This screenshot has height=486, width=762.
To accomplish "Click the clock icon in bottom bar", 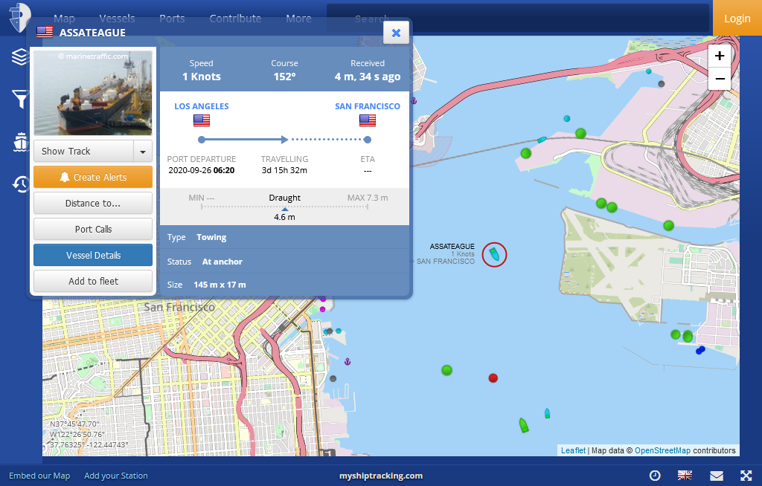I will 655,476.
